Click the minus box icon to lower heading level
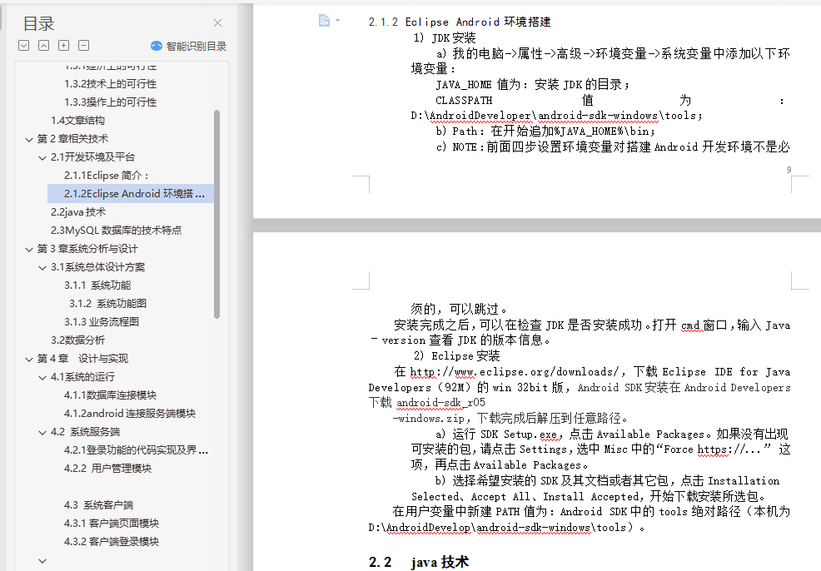 pos(84,46)
